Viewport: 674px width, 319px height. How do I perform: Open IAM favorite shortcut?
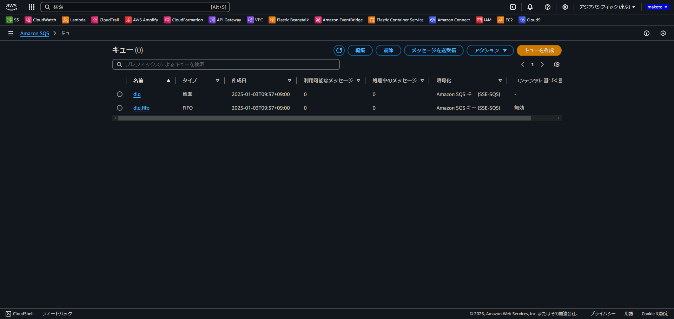click(x=484, y=20)
